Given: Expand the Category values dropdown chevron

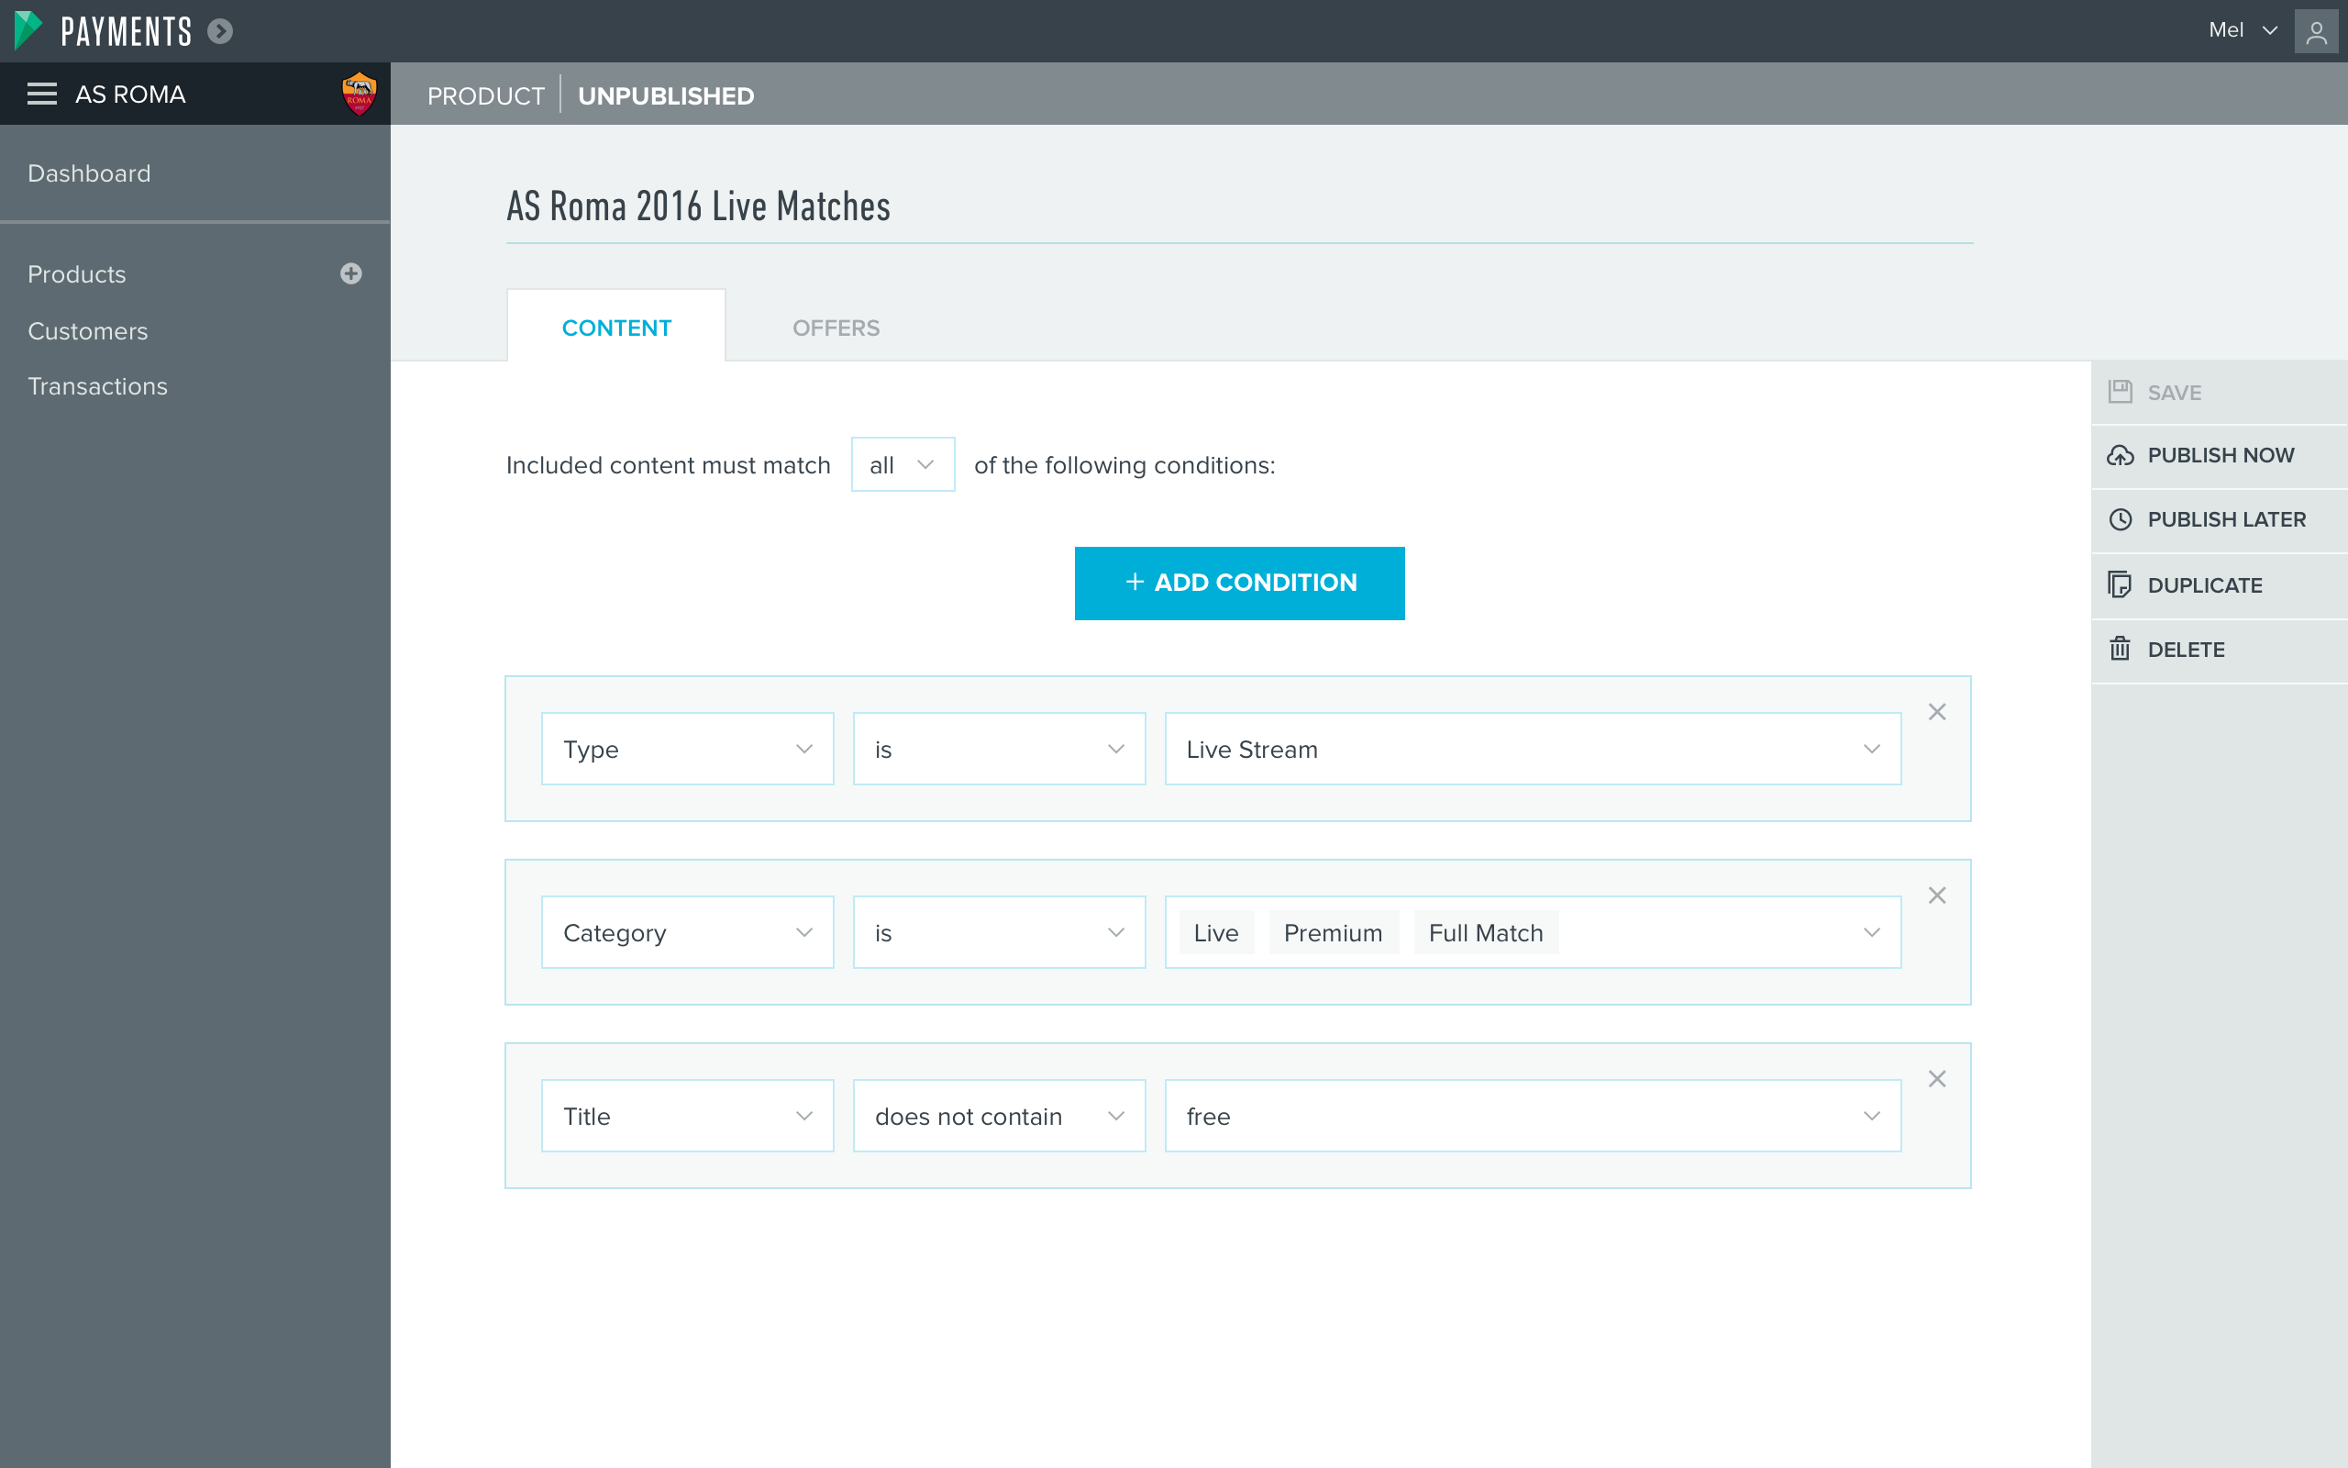Looking at the screenshot, I should click(1872, 932).
